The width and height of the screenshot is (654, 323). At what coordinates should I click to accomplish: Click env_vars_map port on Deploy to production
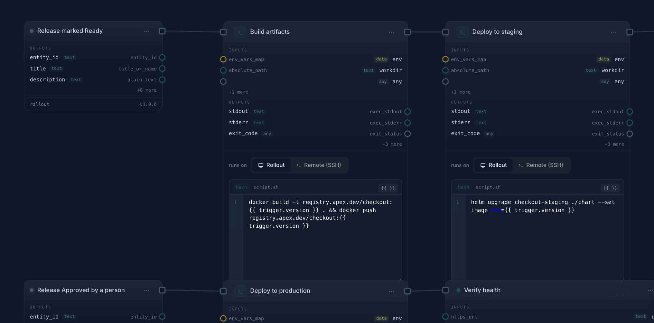click(223, 318)
